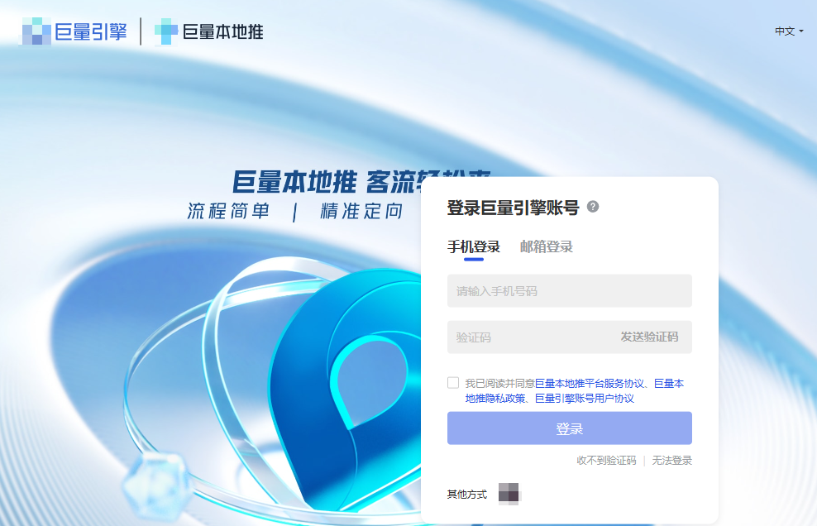This screenshot has width=817, height=526.
Task: Switch to the 邮箱登录 tab
Action: pyautogui.click(x=546, y=246)
